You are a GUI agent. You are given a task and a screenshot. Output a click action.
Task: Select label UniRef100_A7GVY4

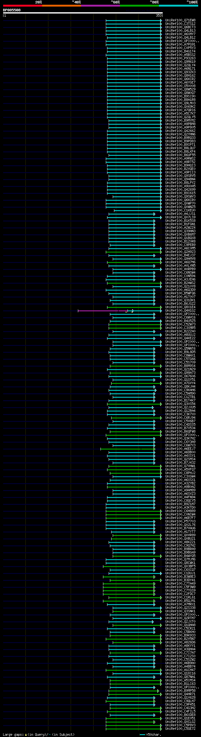[180, 383]
